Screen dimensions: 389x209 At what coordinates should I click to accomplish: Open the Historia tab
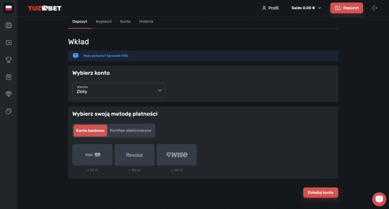point(146,22)
